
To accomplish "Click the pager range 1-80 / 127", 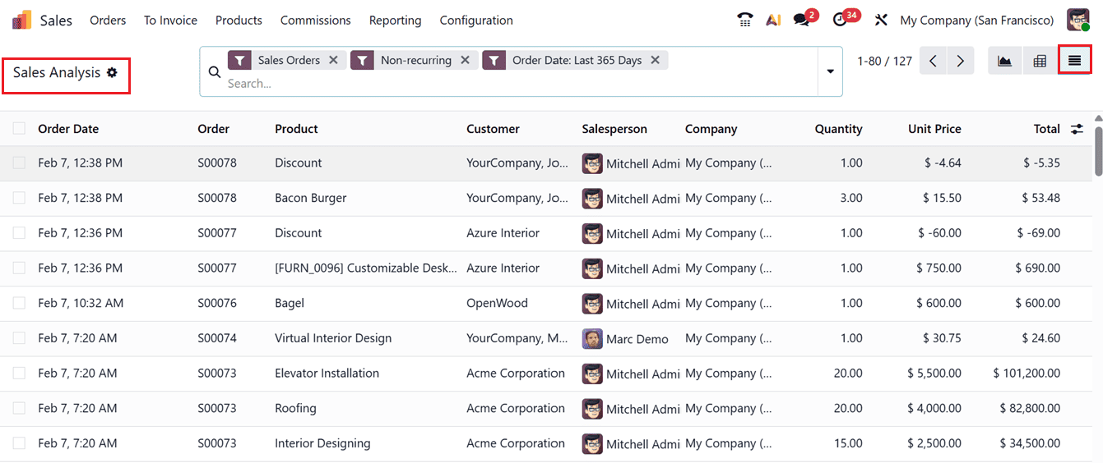I will pos(884,61).
